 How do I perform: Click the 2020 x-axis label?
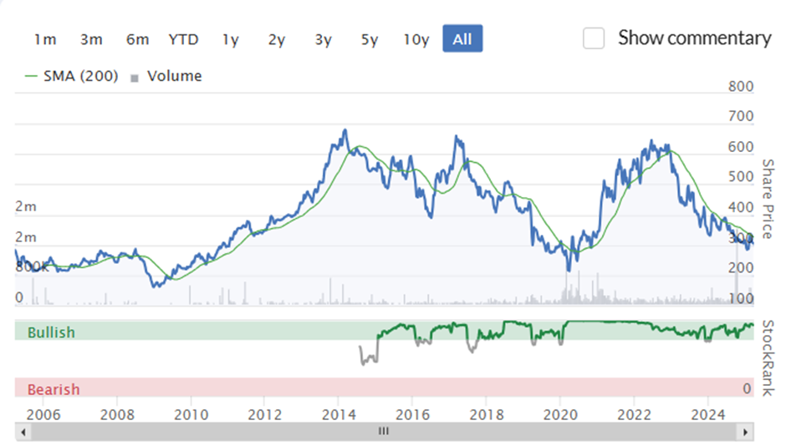point(560,414)
